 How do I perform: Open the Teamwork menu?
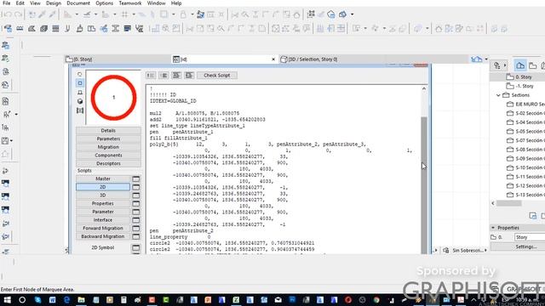130,3
